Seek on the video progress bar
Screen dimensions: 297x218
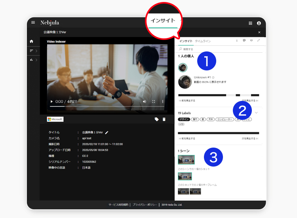107,106
